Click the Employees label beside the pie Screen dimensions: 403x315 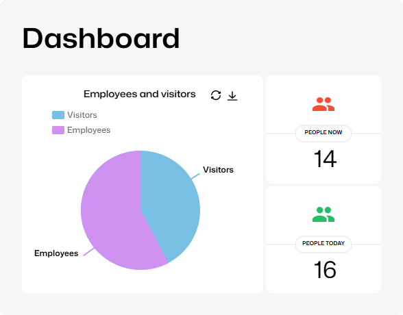(56, 253)
